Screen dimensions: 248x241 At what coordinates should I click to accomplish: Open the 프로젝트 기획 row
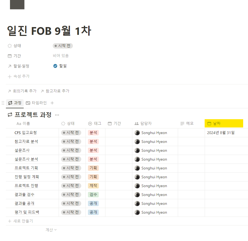[26, 168]
